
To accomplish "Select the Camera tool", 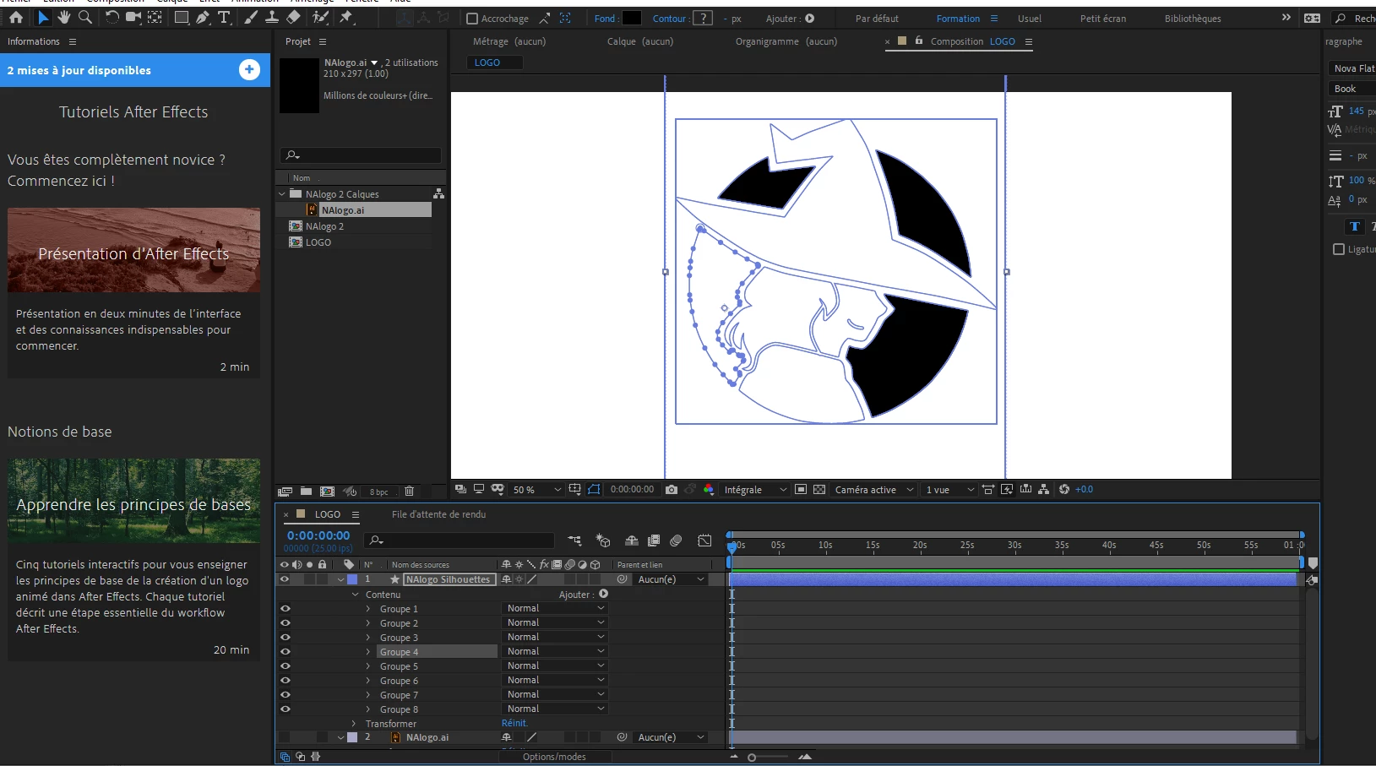I will tap(133, 18).
